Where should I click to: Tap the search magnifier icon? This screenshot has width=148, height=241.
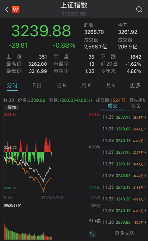click(x=139, y=9)
